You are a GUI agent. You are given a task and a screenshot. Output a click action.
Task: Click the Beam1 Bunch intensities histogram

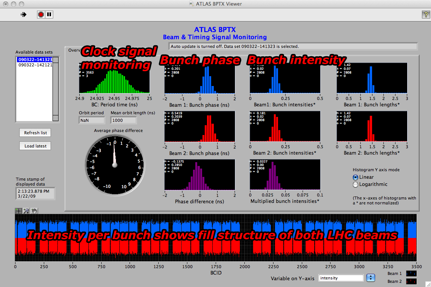(x=285, y=78)
